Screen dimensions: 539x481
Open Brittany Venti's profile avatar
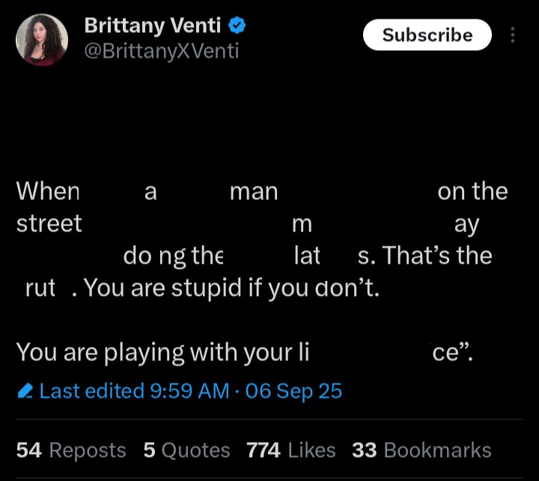[x=42, y=40]
